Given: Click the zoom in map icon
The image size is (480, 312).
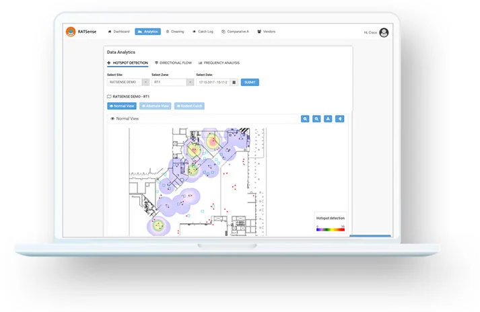Looking at the screenshot, I should coord(305,118).
